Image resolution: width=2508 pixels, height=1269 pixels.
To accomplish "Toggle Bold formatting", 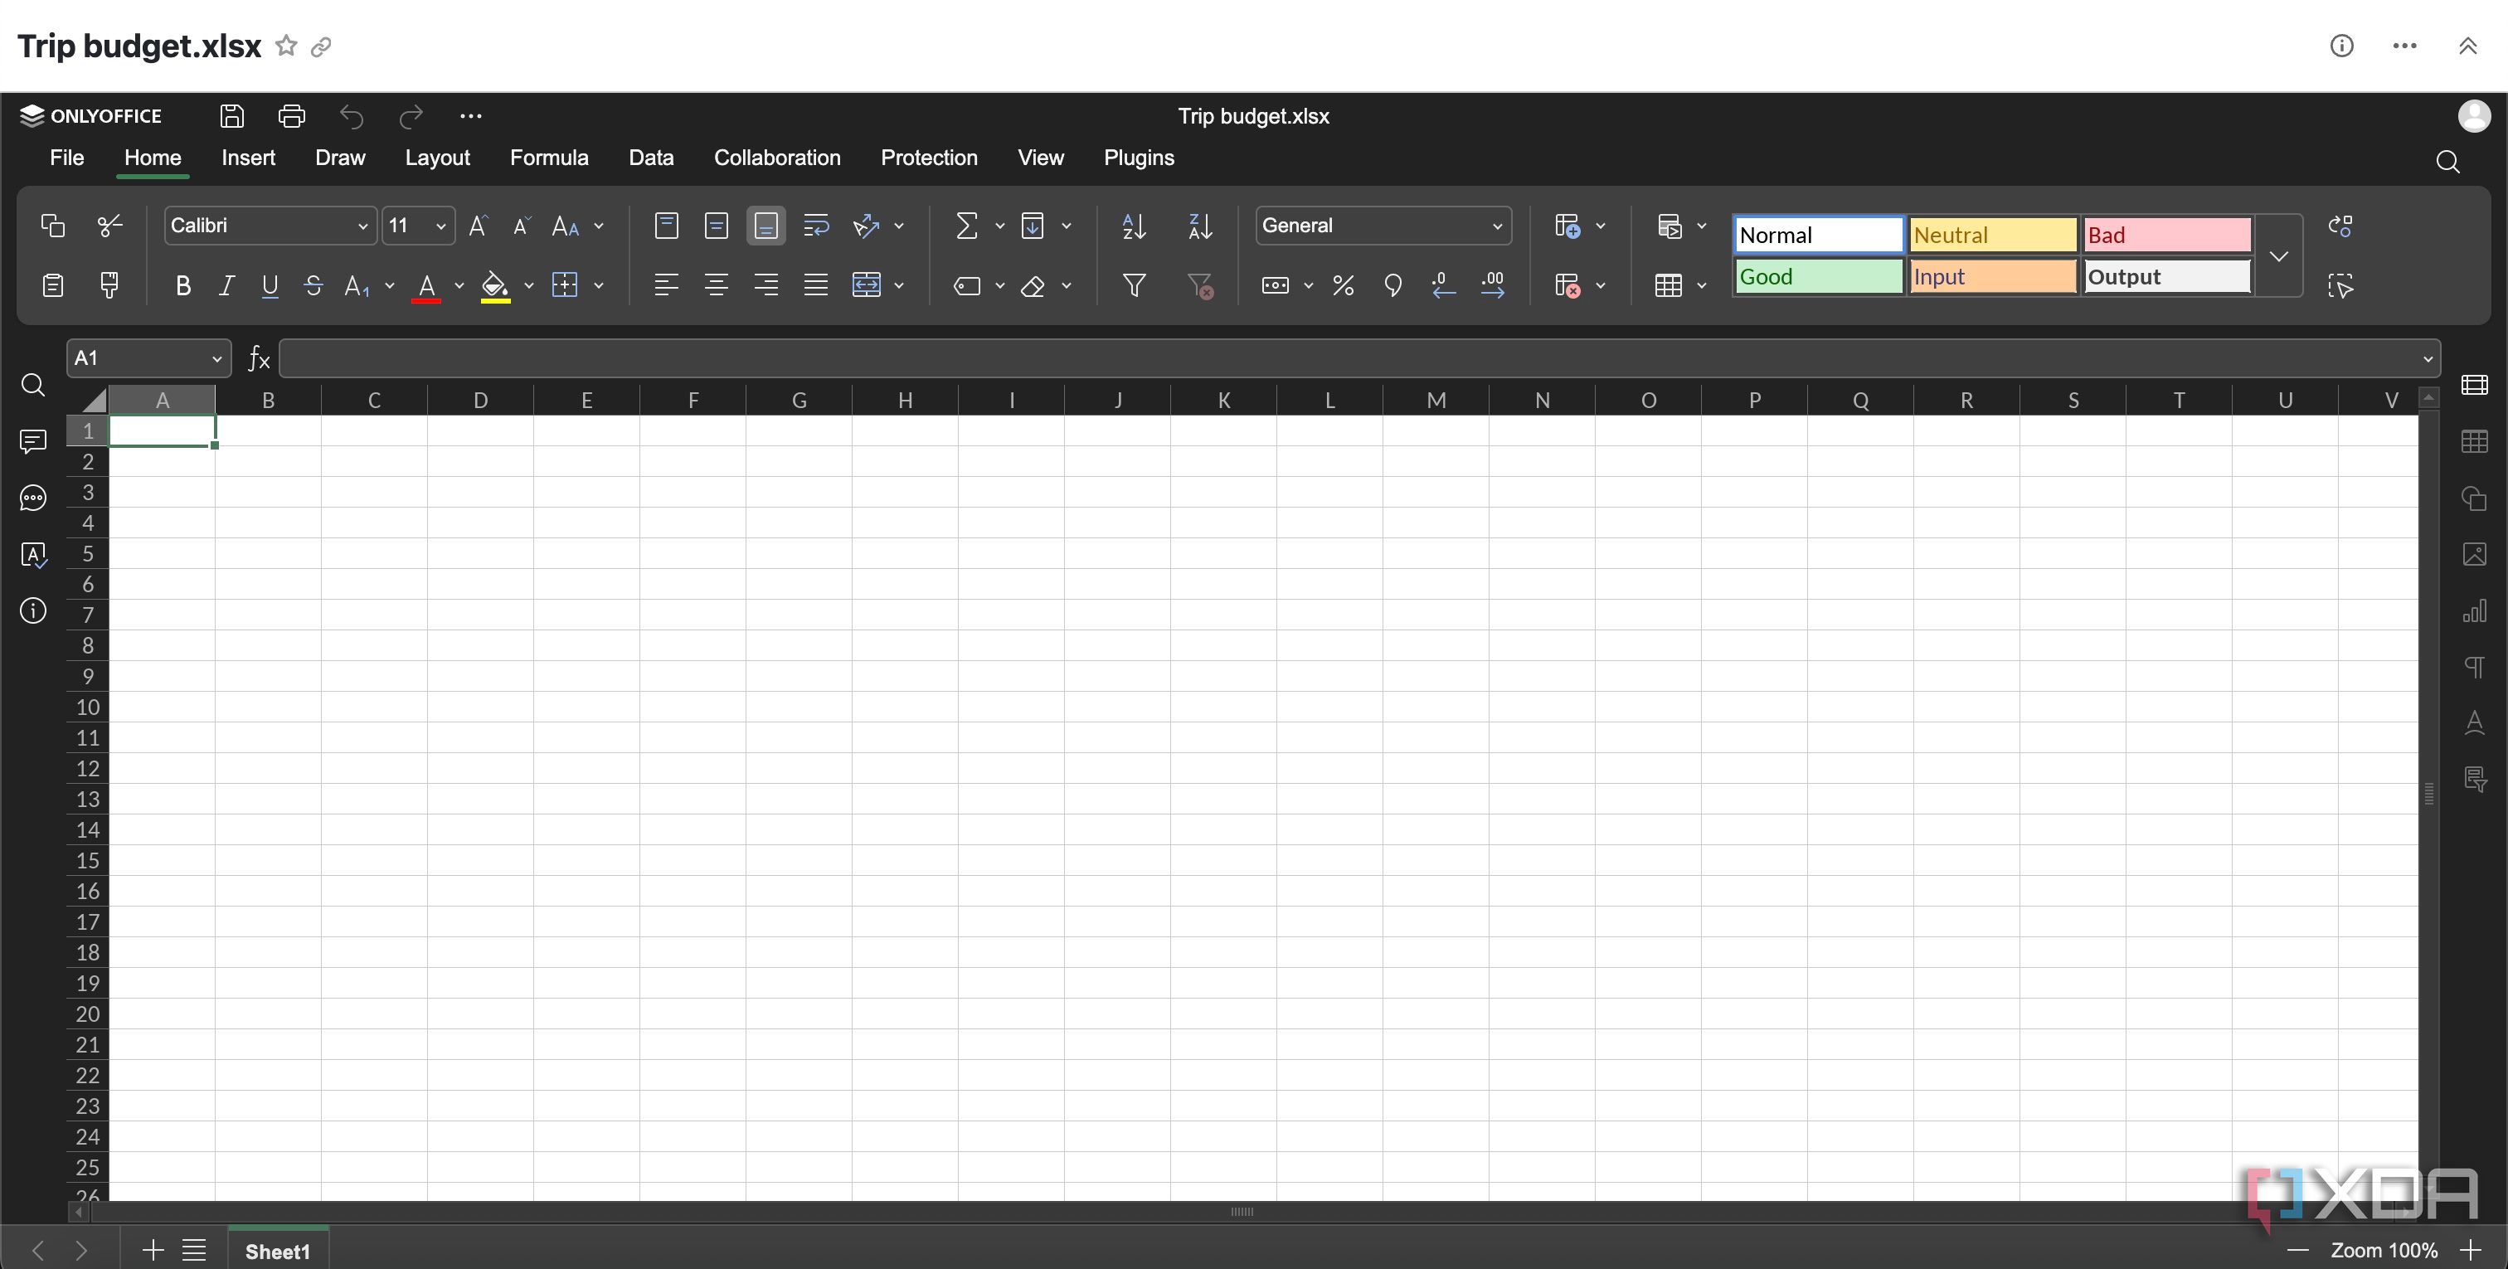I will coord(182,285).
